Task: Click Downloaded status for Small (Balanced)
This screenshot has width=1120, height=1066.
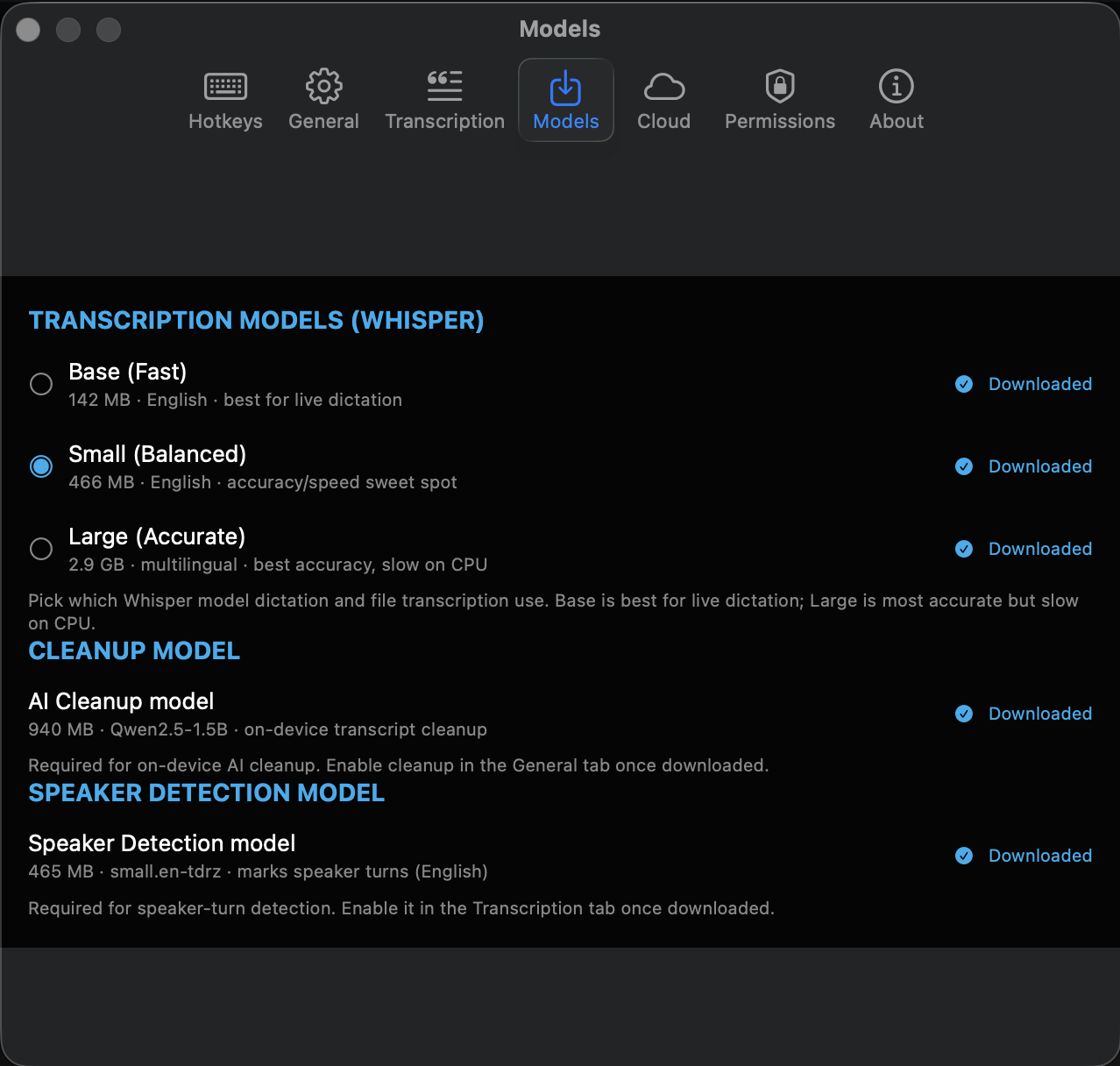Action: coord(1040,466)
